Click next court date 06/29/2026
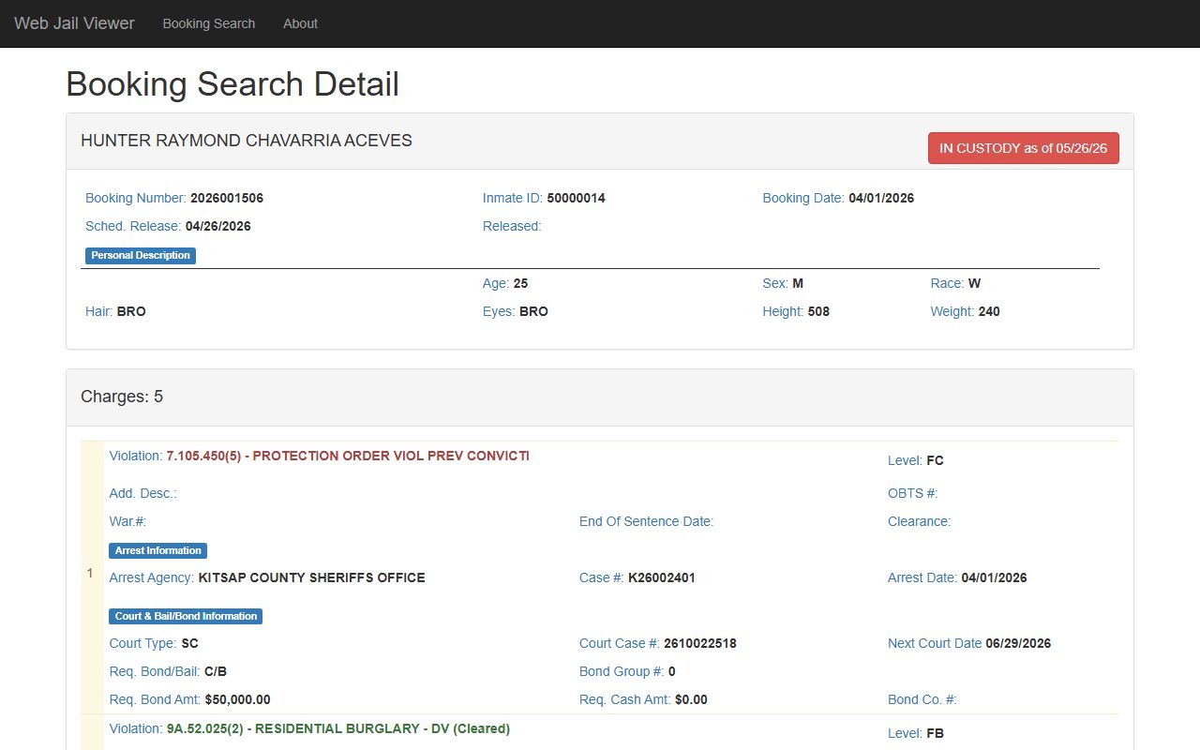This screenshot has height=750, width=1200. [1018, 643]
